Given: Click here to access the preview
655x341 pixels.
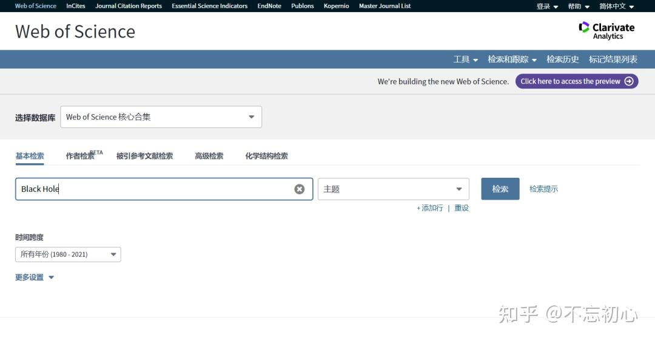Looking at the screenshot, I should [577, 81].
